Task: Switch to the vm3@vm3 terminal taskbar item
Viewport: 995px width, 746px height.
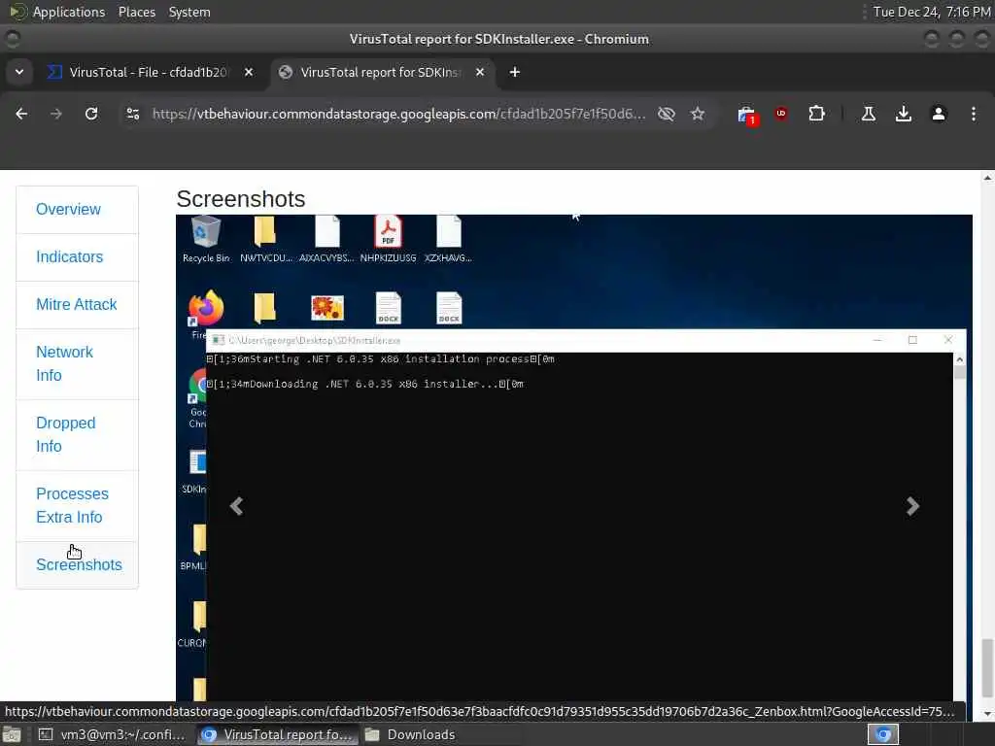Action: coord(113,734)
